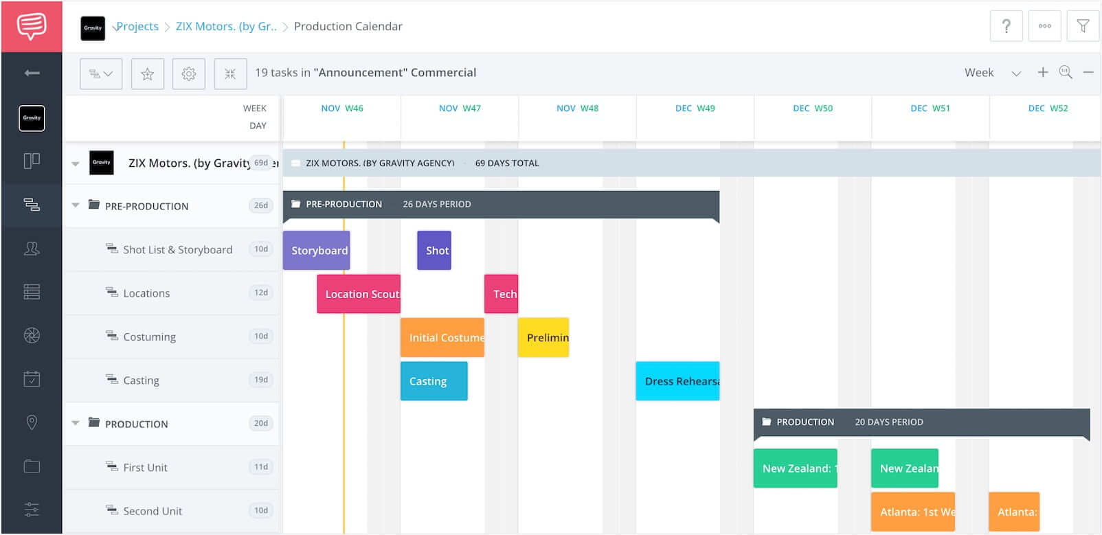Click the orange Initial Costume task bar
The width and height of the screenshot is (1102, 535).
(442, 337)
